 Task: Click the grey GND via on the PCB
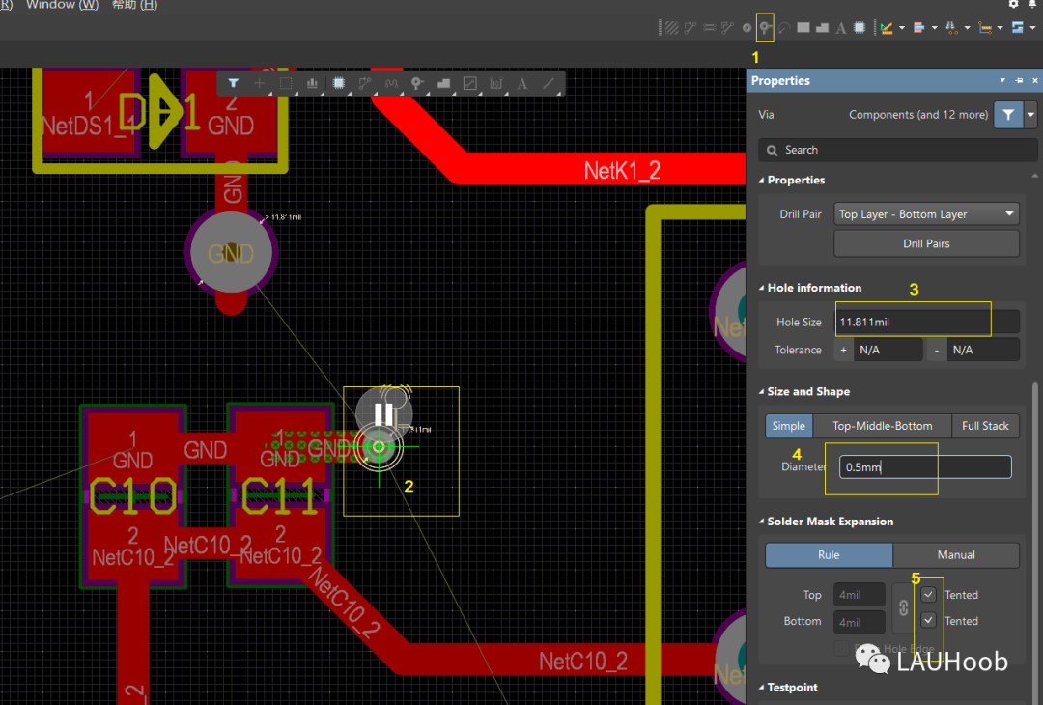[231, 253]
